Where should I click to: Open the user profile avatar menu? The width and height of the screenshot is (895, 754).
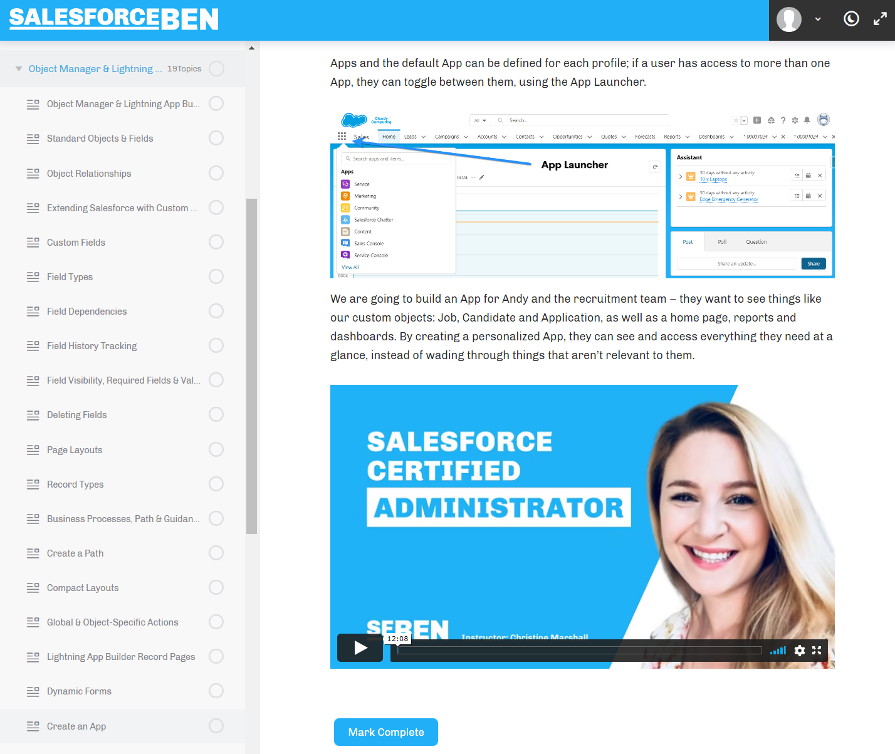789,19
